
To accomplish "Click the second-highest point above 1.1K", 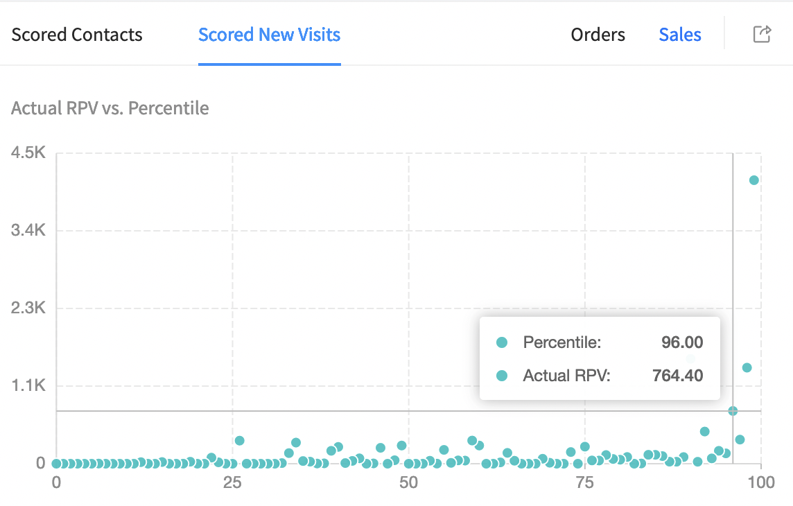I will [747, 367].
